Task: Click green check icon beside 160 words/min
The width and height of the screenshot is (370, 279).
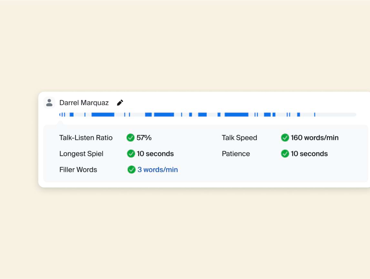Action: [x=285, y=138]
